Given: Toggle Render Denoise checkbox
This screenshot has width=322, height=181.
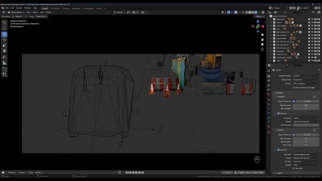Looking at the screenshot, I should click(x=279, y=150).
